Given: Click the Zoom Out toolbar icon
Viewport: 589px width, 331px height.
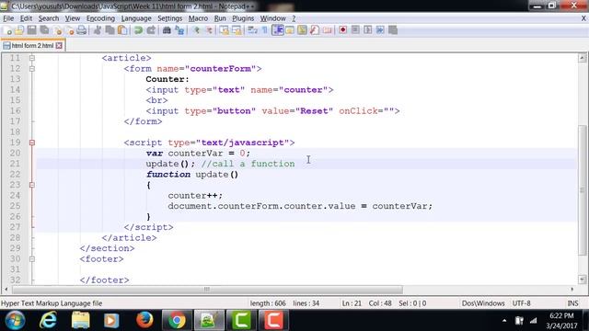Looking at the screenshot, I should [209, 30].
